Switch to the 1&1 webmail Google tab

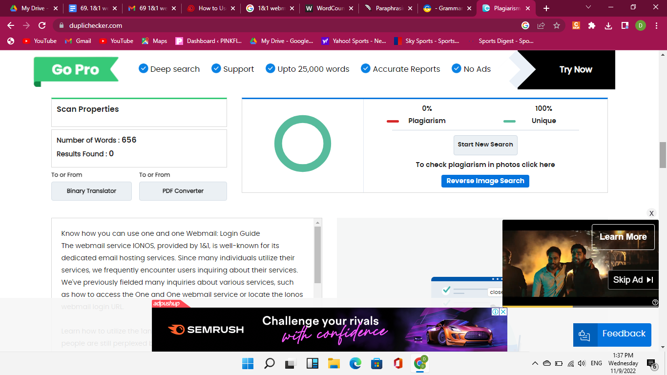[271, 8]
